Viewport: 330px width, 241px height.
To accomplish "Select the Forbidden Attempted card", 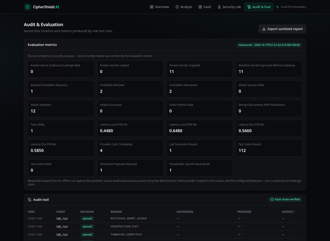I will click(199, 89).
